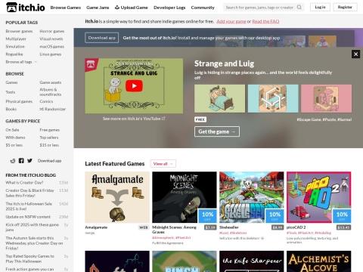Follow Add your game link
This screenshot has height=272, width=363.
point(231,21)
